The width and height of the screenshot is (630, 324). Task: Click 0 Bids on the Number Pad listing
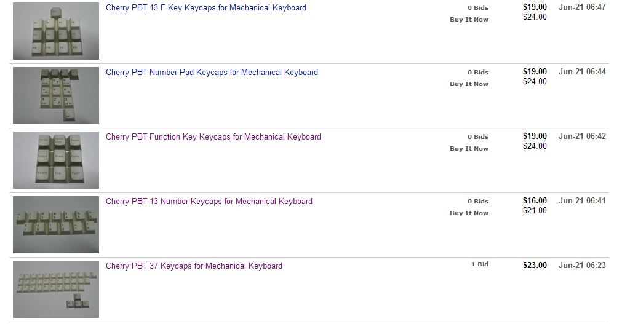coord(477,73)
